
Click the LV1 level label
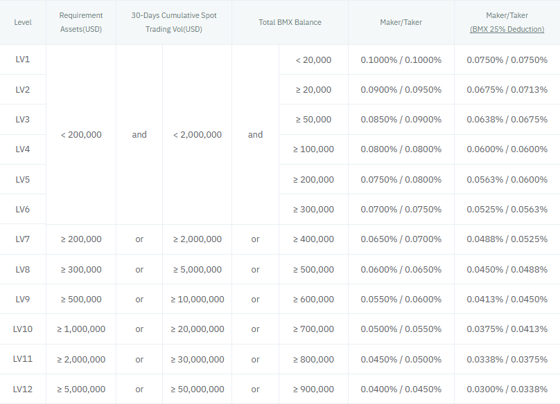(x=23, y=59)
